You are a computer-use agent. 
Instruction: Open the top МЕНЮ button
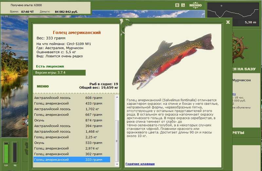195,5
